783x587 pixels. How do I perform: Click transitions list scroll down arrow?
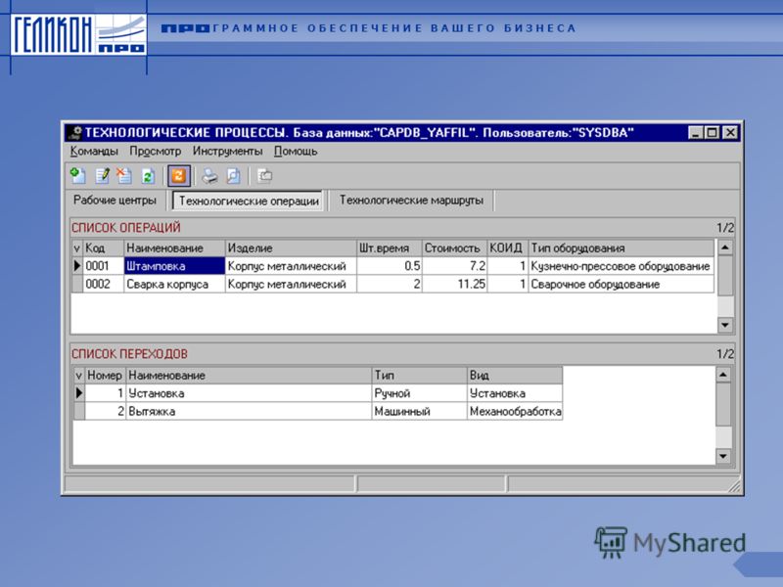point(723,456)
